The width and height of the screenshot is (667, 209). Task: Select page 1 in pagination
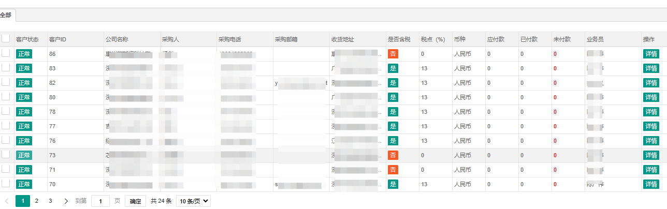point(23,201)
